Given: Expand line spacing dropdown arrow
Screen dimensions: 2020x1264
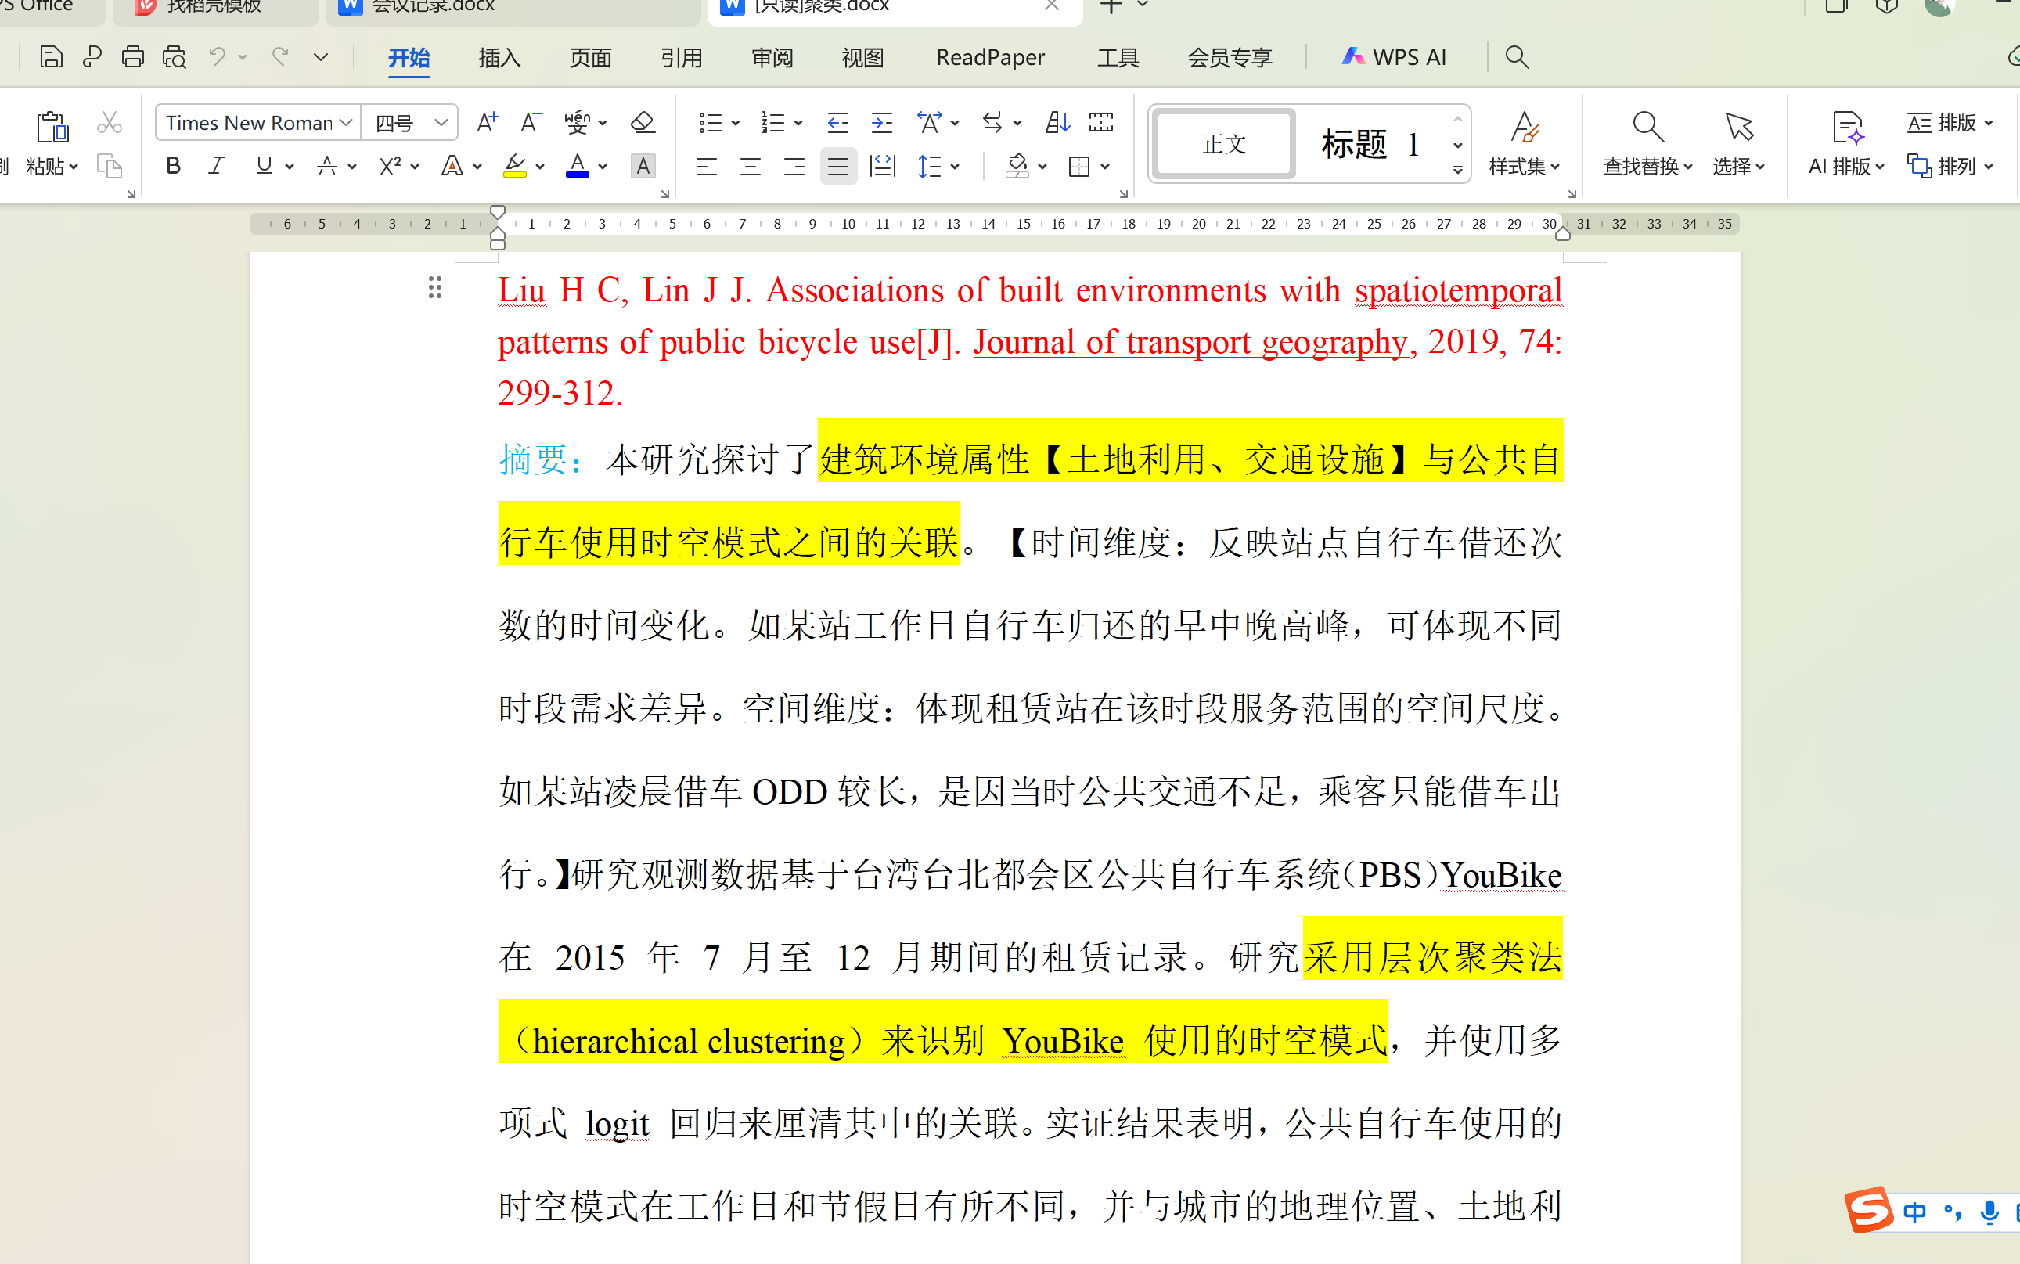Looking at the screenshot, I should (x=954, y=167).
